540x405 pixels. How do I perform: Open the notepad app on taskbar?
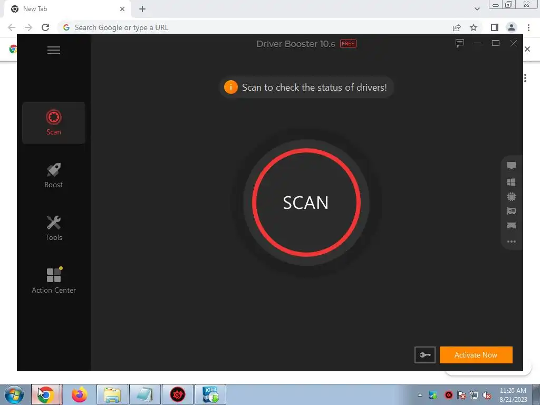click(x=144, y=394)
